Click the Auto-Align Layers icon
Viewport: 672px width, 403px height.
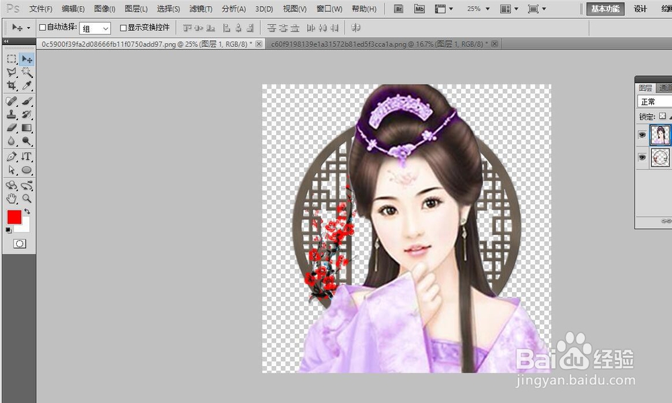pyautogui.click(x=355, y=28)
